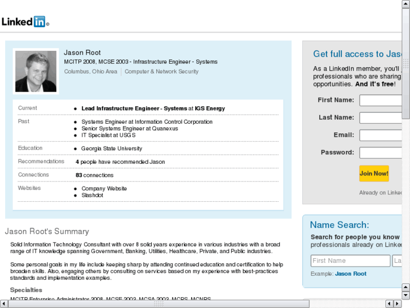The height and width of the screenshot is (308, 410).
Task: Click the horizontal scrollbar left arrow at far left
Action: click(4, 304)
